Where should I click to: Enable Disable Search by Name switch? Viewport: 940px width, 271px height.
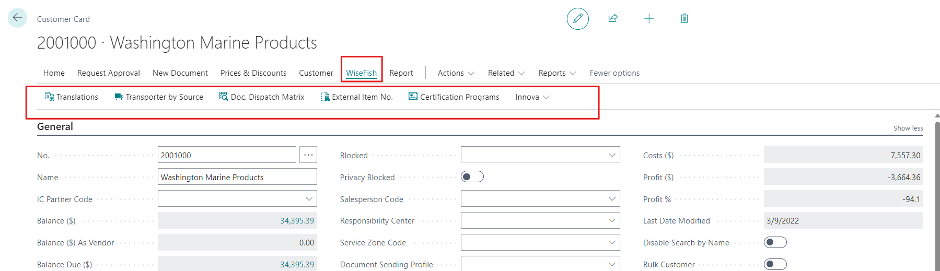coord(775,242)
